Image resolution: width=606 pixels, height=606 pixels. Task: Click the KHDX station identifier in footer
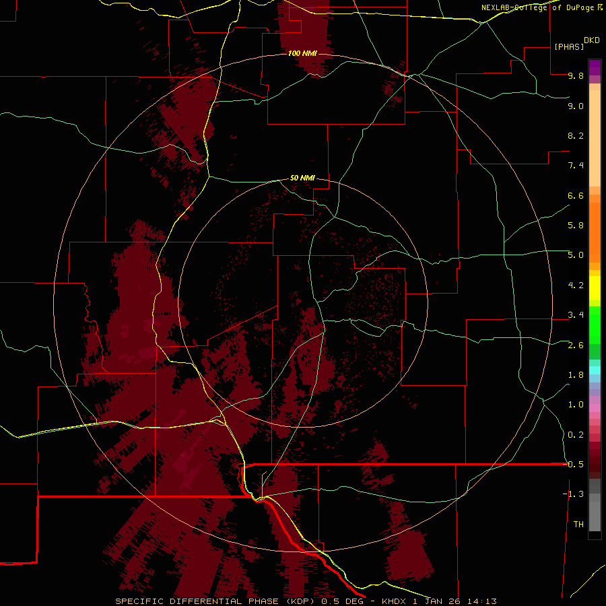(x=394, y=601)
